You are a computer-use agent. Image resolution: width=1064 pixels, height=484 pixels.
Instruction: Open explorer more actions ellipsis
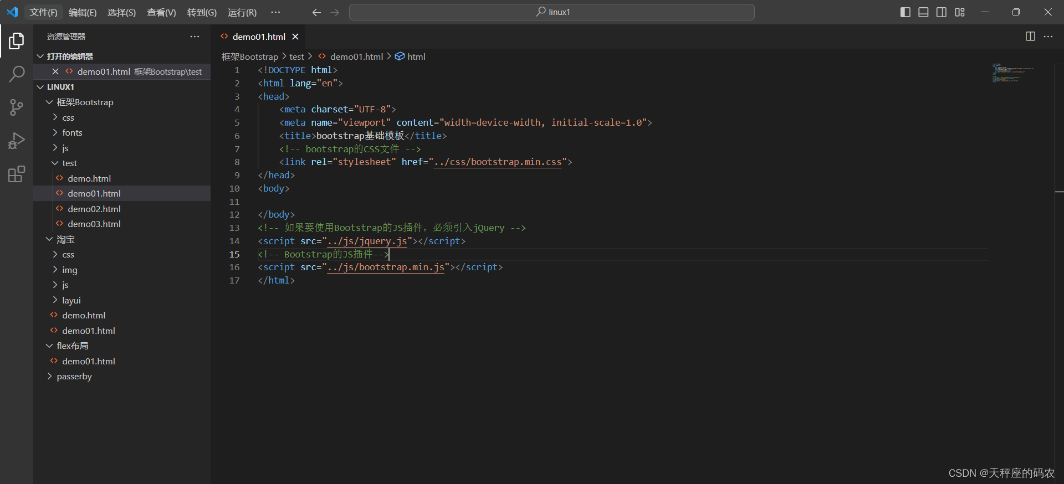pos(195,37)
